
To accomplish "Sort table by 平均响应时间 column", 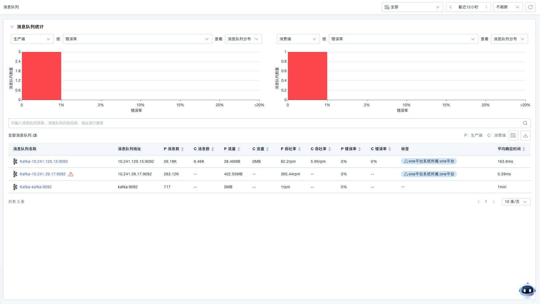I will (x=524, y=149).
